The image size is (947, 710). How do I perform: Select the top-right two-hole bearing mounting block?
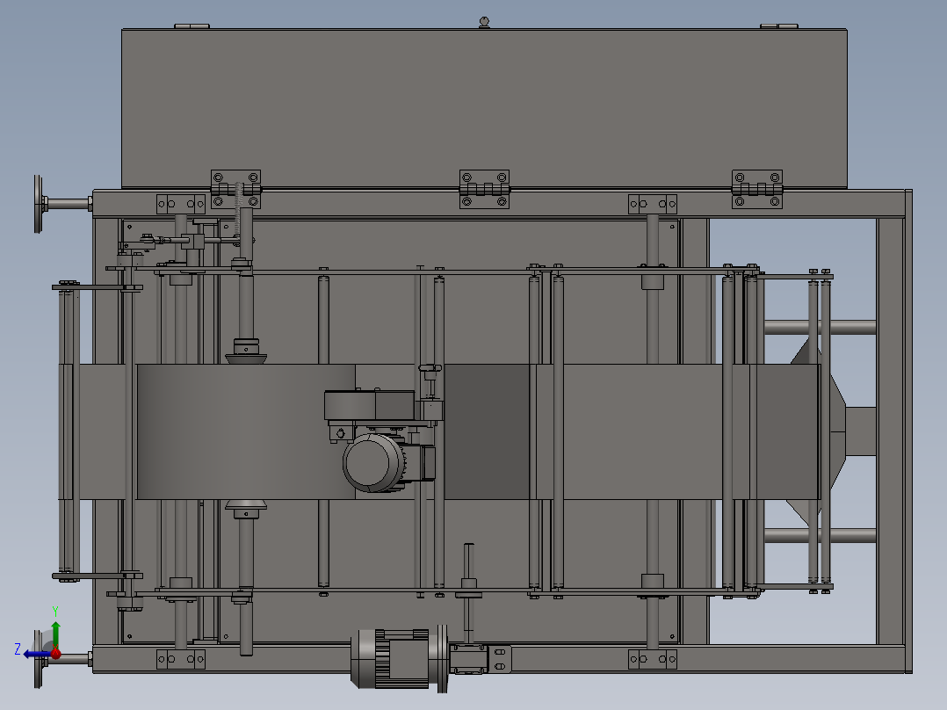pyautogui.click(x=652, y=204)
